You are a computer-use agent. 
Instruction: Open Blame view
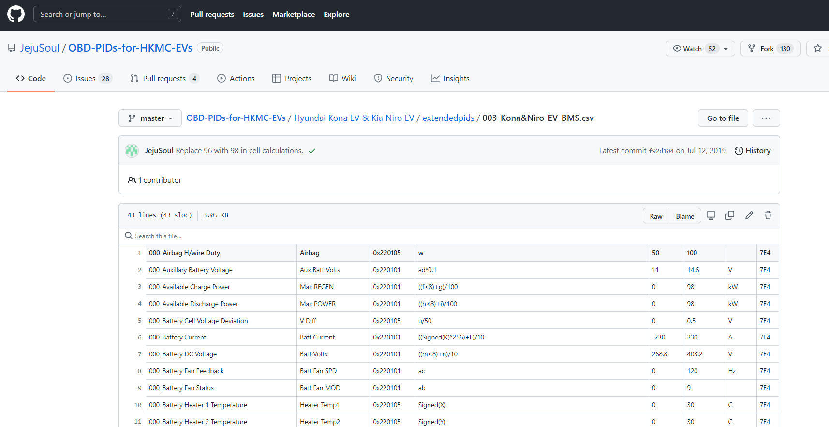tap(685, 216)
